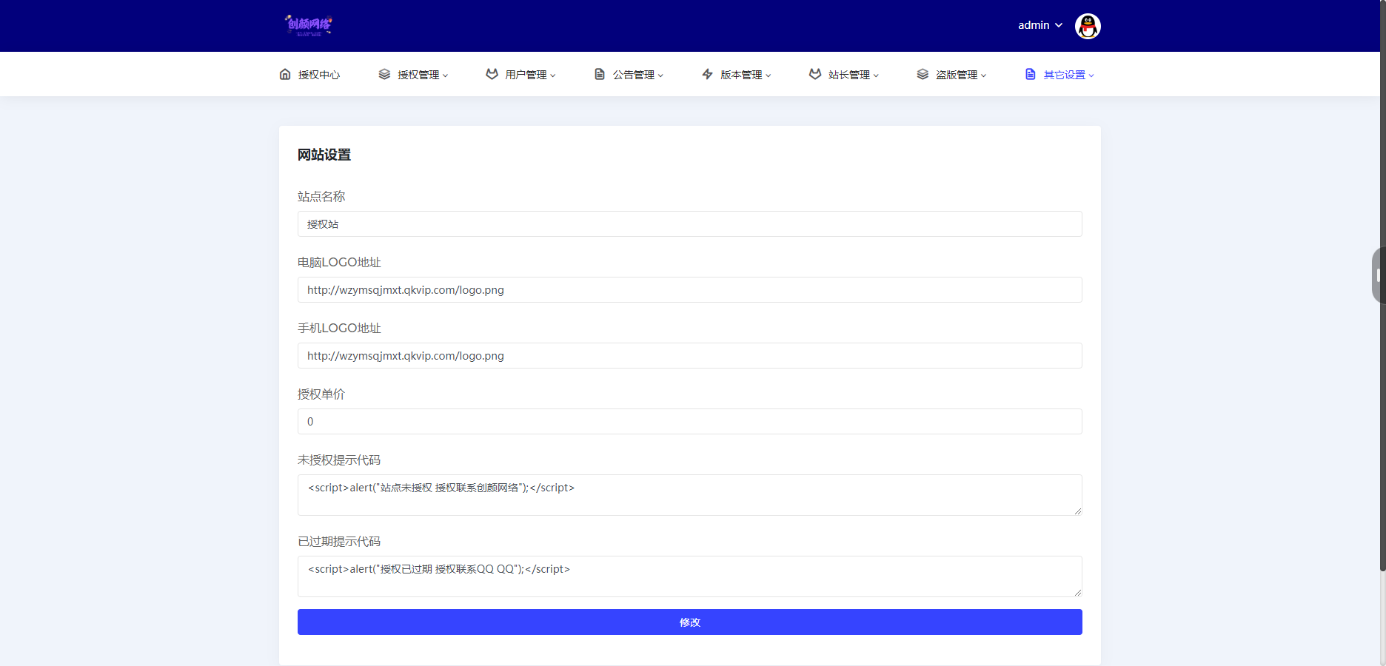
Task: Click the 站点名称 label
Action: click(x=321, y=196)
